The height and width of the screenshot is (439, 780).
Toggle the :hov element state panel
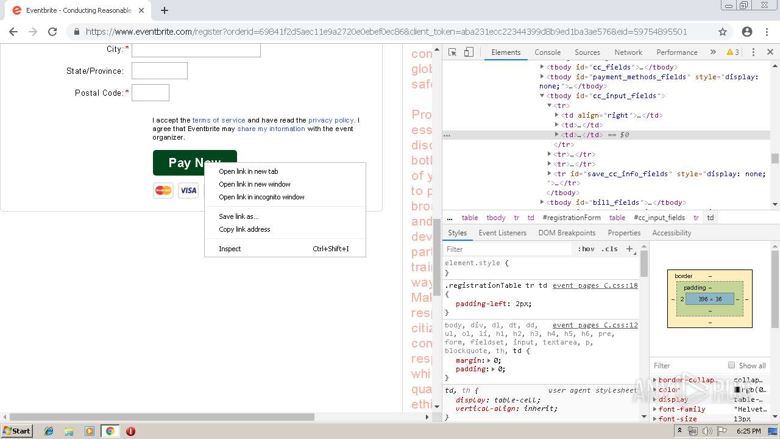point(586,249)
